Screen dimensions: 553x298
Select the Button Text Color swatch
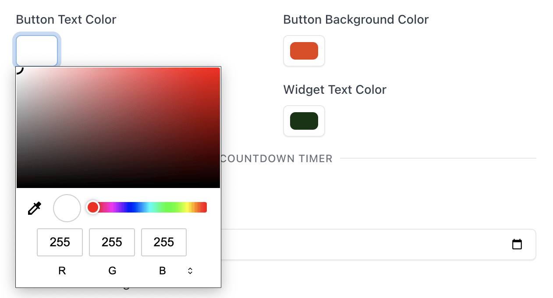tap(37, 50)
